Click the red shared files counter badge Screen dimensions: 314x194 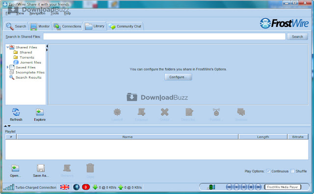click(86, 187)
